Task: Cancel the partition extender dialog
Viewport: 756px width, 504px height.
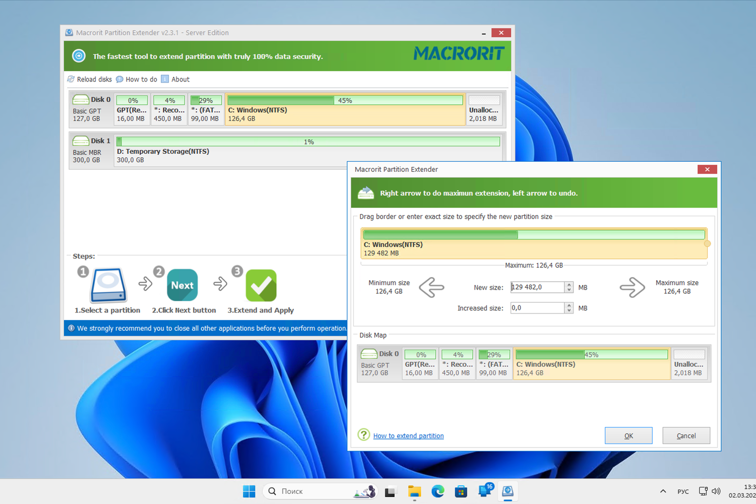Action: coord(686,435)
